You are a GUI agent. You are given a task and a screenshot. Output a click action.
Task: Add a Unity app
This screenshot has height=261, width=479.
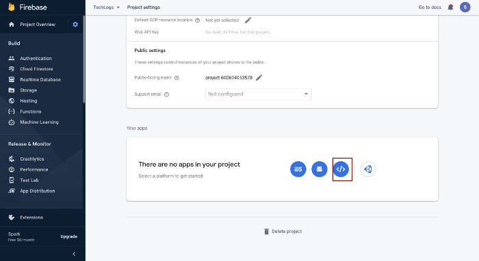(368, 169)
